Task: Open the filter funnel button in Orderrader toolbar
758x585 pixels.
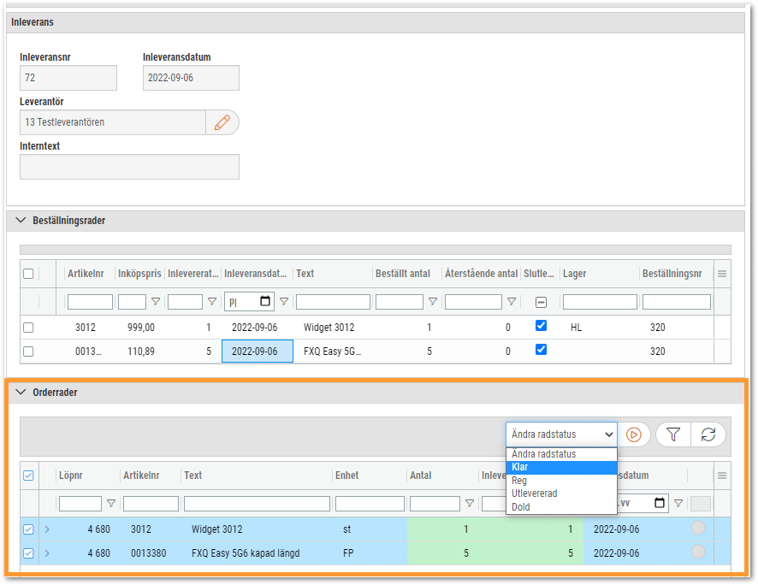Action: coord(673,434)
